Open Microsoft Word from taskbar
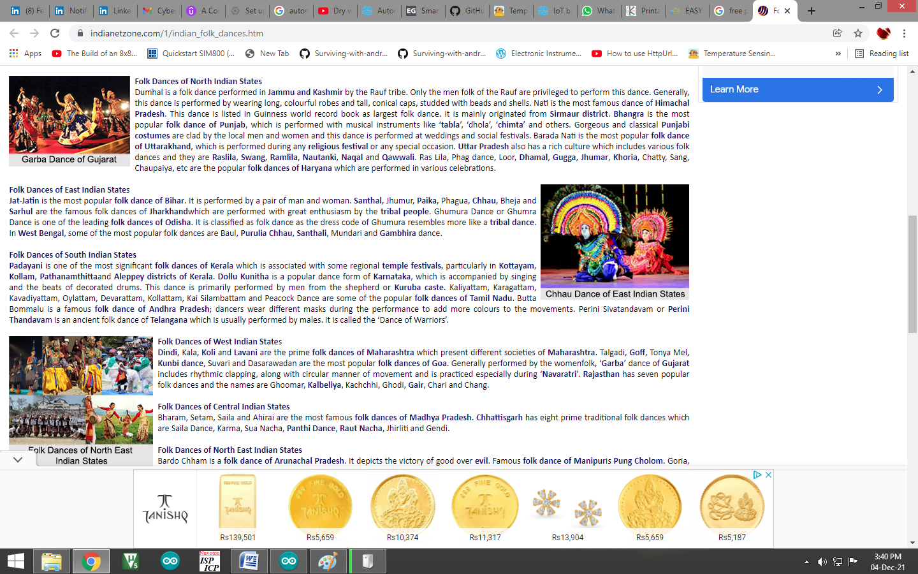 point(249,561)
